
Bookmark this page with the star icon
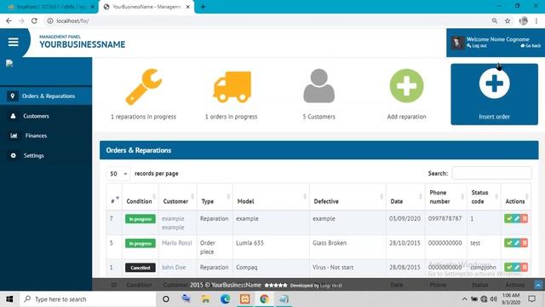point(508,20)
